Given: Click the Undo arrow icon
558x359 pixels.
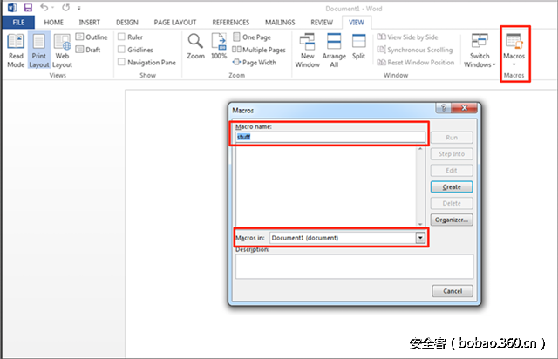Looking at the screenshot, I should (x=44, y=8).
